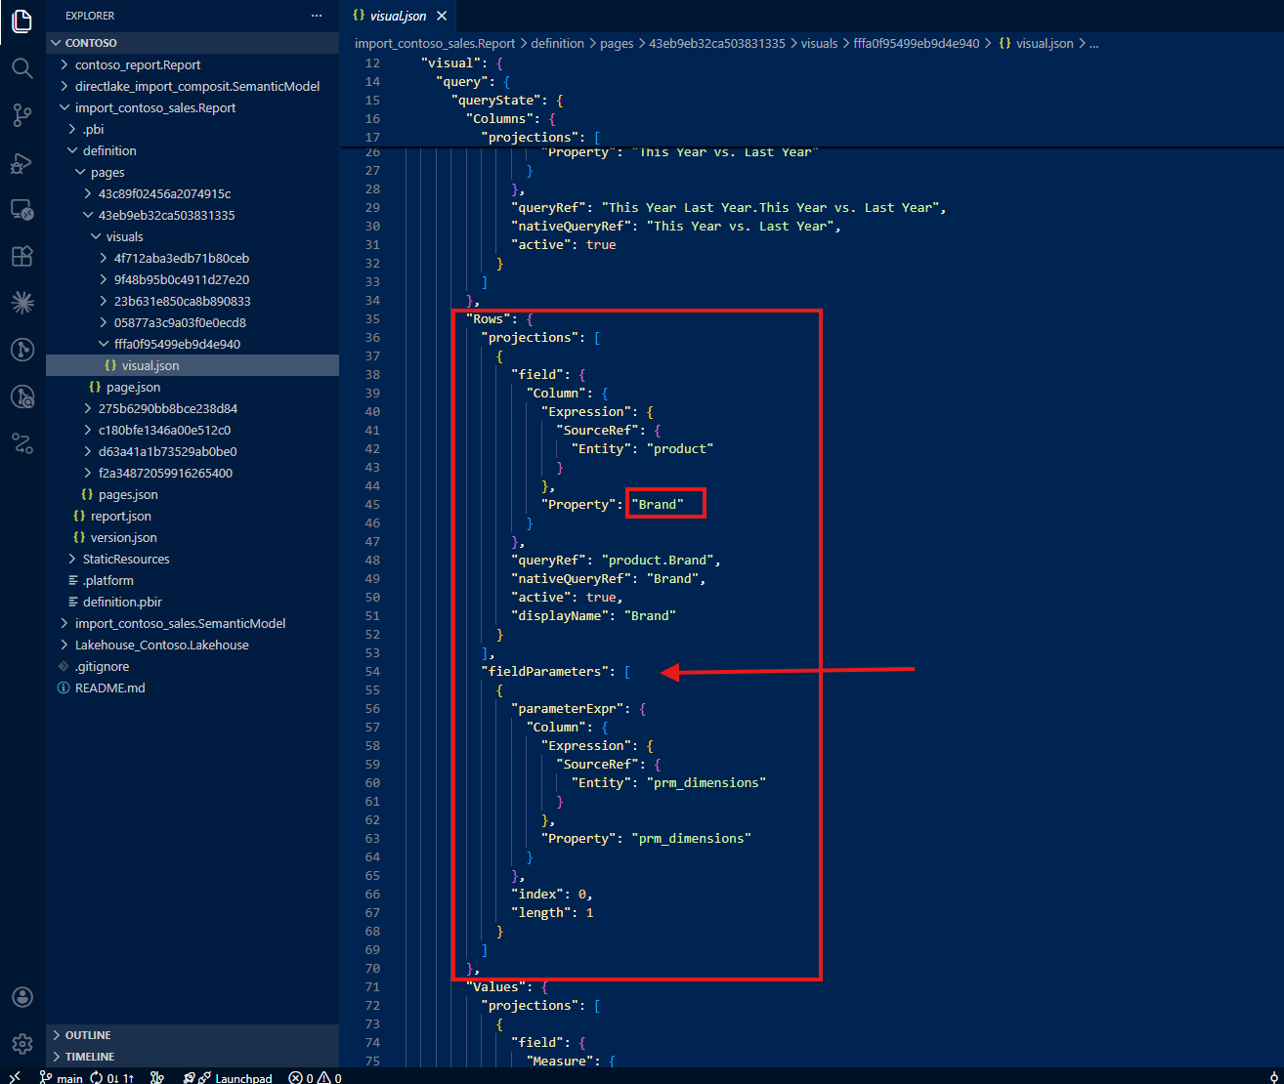Expand directlake_import_composit.SemanticModel folder
Image resolution: width=1284 pixels, height=1084 pixels.
193,86
